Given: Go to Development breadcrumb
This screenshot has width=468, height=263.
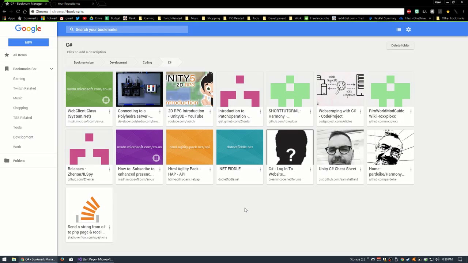Looking at the screenshot, I should coord(118,62).
